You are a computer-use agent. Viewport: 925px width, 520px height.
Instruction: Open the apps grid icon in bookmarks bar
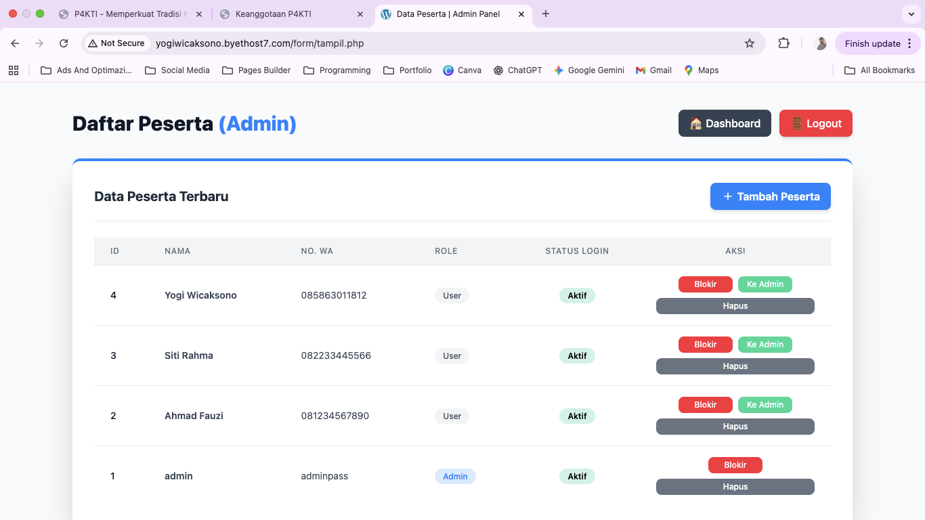click(x=14, y=70)
